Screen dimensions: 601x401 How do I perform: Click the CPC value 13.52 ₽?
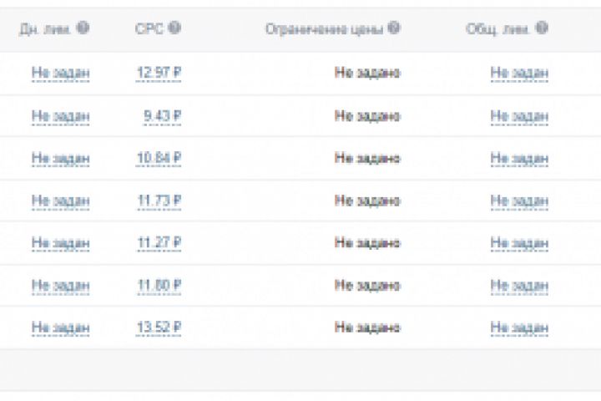coord(159,328)
